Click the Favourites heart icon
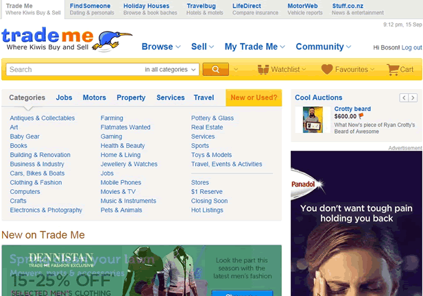Screen dimensions: 423x296 (x=327, y=69)
